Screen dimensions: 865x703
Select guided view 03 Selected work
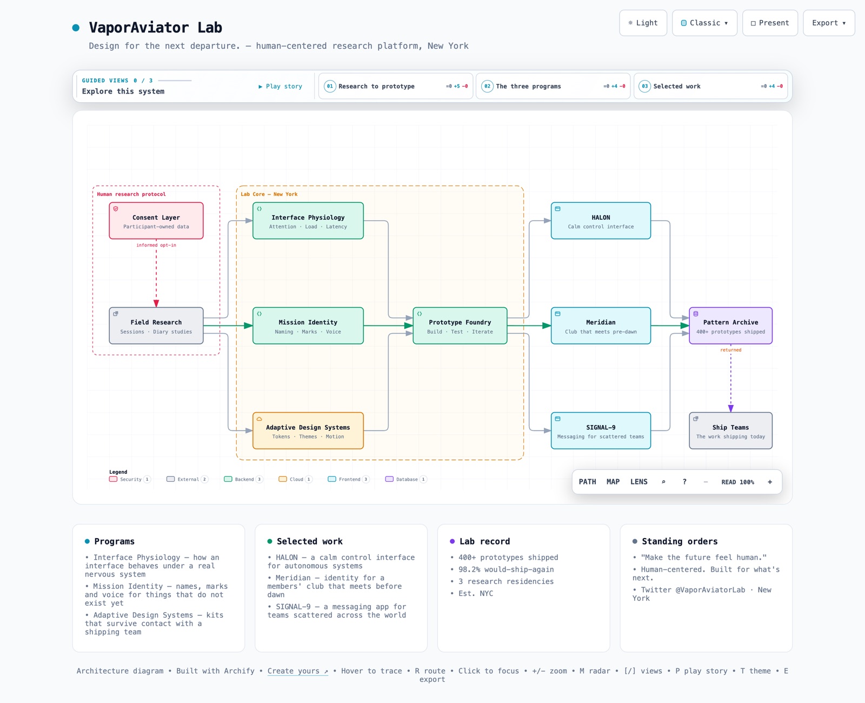tap(710, 86)
